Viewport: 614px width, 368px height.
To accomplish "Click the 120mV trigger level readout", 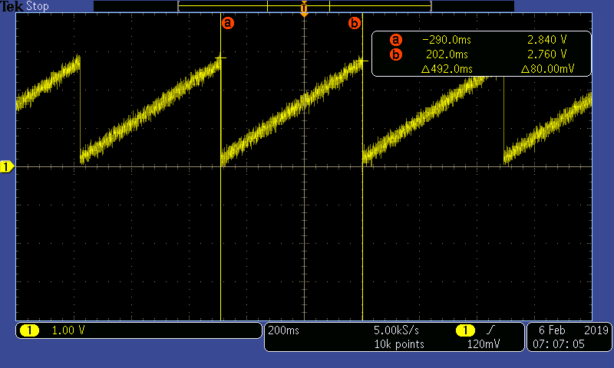I will tap(485, 344).
